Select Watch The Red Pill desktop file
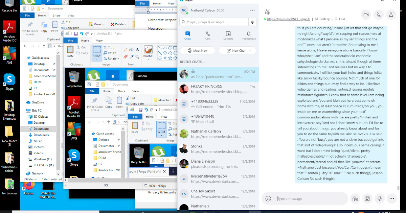The image size is (406, 213). click(48, 190)
